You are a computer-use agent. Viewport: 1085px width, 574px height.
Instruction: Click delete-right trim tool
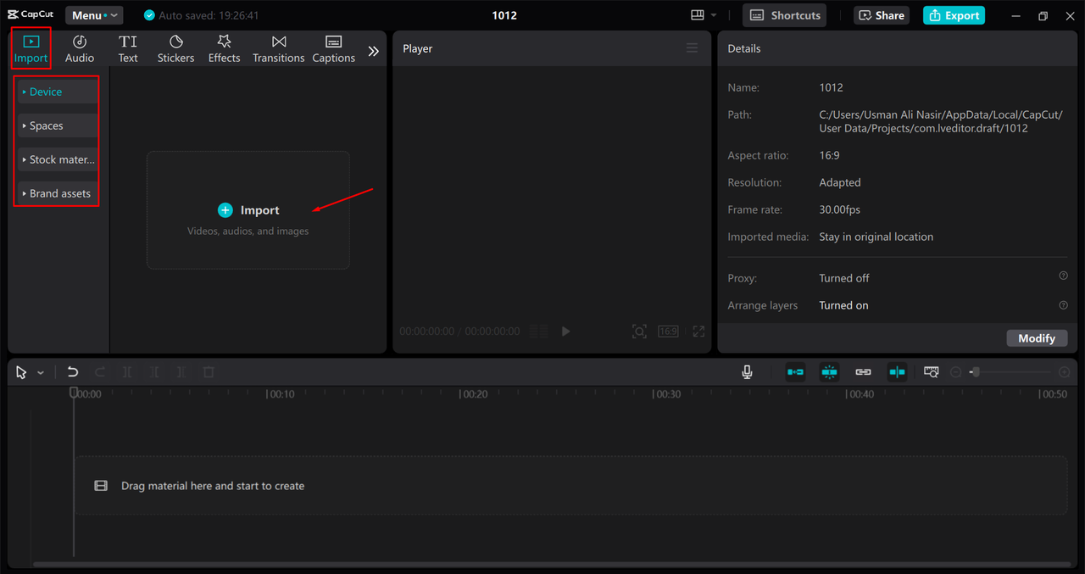[181, 372]
